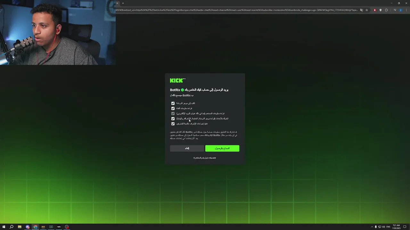The height and width of the screenshot is (230, 410).
Task: Toggle the subscribe to events permission checkbox
Action: tap(173, 119)
